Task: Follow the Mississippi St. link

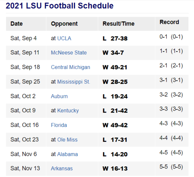Action: (x=73, y=82)
